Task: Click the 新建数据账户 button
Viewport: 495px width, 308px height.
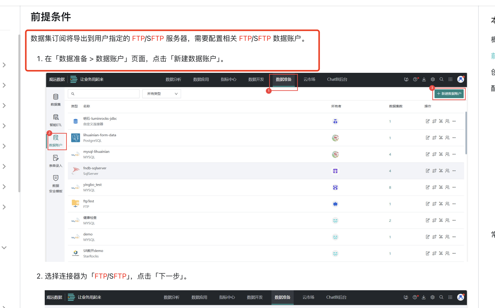Action: pos(449,94)
